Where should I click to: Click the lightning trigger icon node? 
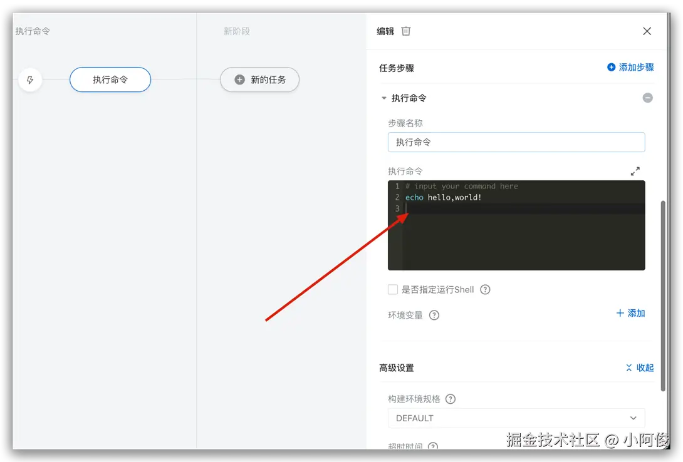click(x=30, y=80)
